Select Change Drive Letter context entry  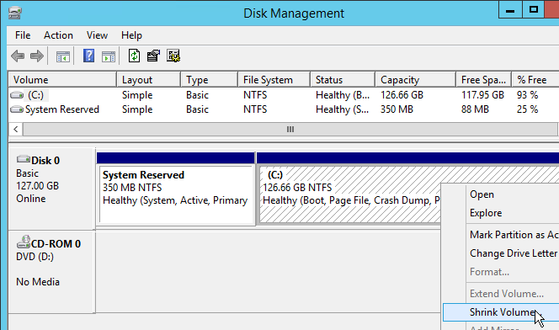(501, 253)
